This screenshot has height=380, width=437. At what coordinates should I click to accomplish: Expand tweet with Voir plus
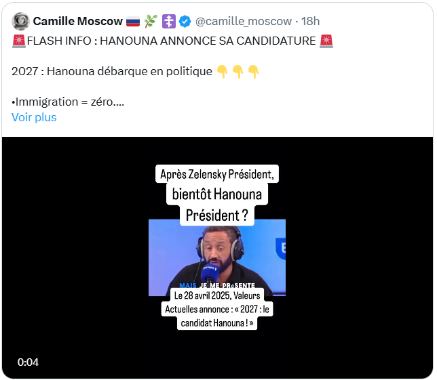tap(34, 117)
